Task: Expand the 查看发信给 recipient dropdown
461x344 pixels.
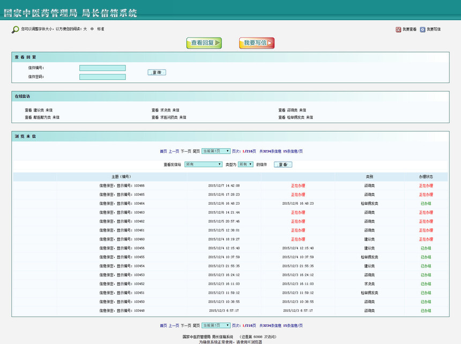Action: (x=203, y=164)
